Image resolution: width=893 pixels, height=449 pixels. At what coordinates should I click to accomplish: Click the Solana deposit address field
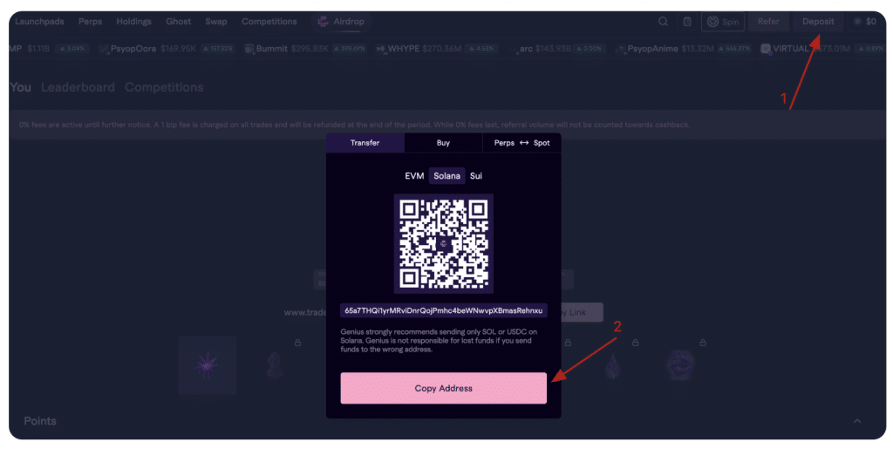coord(444,310)
